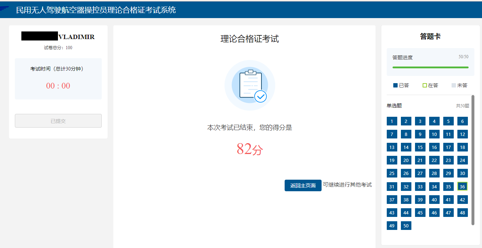Click the clipboard checkmark icon
The height and width of the screenshot is (248, 482).
coord(250,86)
